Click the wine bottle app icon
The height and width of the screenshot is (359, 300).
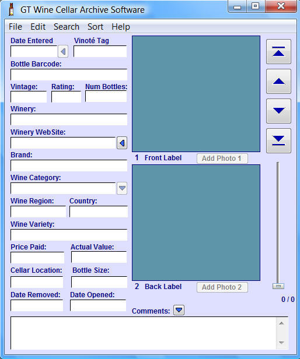coord(11,9)
